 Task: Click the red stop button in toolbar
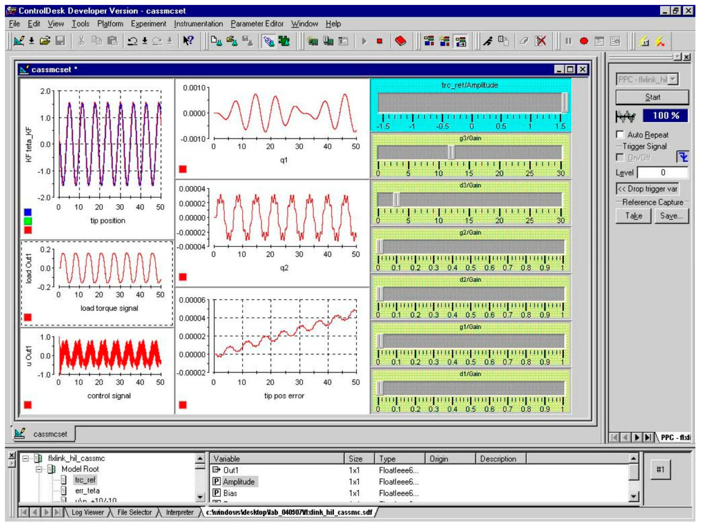click(379, 41)
